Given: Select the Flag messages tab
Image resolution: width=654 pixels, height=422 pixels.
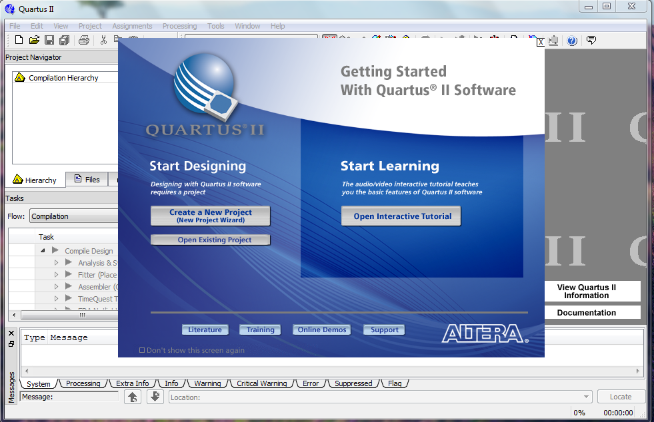Looking at the screenshot, I should (x=395, y=383).
